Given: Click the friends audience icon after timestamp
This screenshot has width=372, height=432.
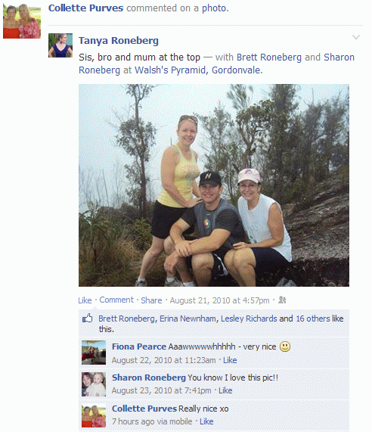Looking at the screenshot, I should pyautogui.click(x=282, y=300).
